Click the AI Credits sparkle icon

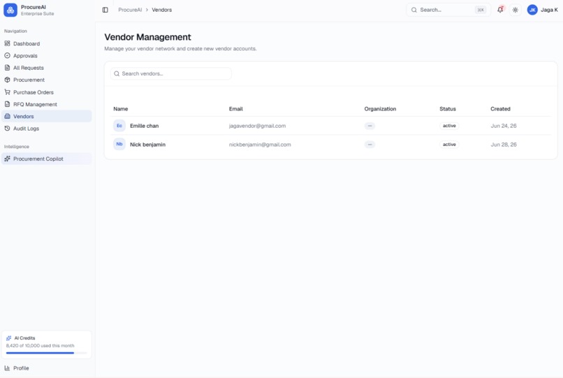(8, 338)
